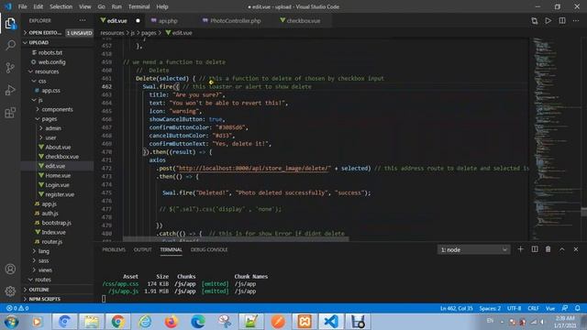Kill terminal with trash icon

click(x=548, y=249)
